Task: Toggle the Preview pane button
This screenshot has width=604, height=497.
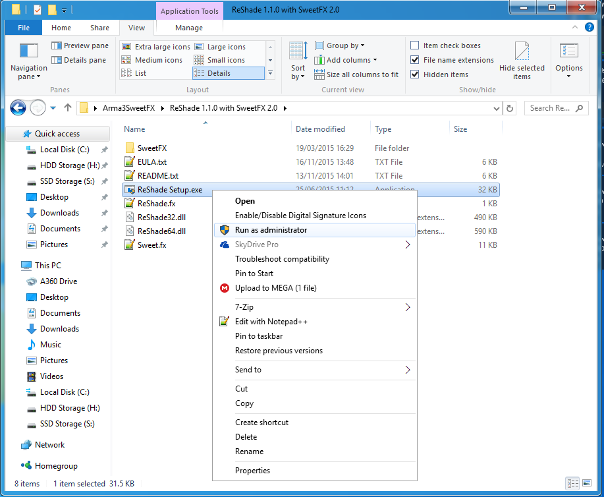Action: (x=80, y=45)
